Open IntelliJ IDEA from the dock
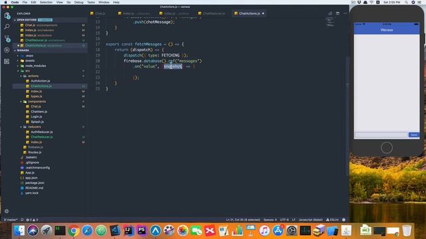The image size is (426, 239). [128, 230]
